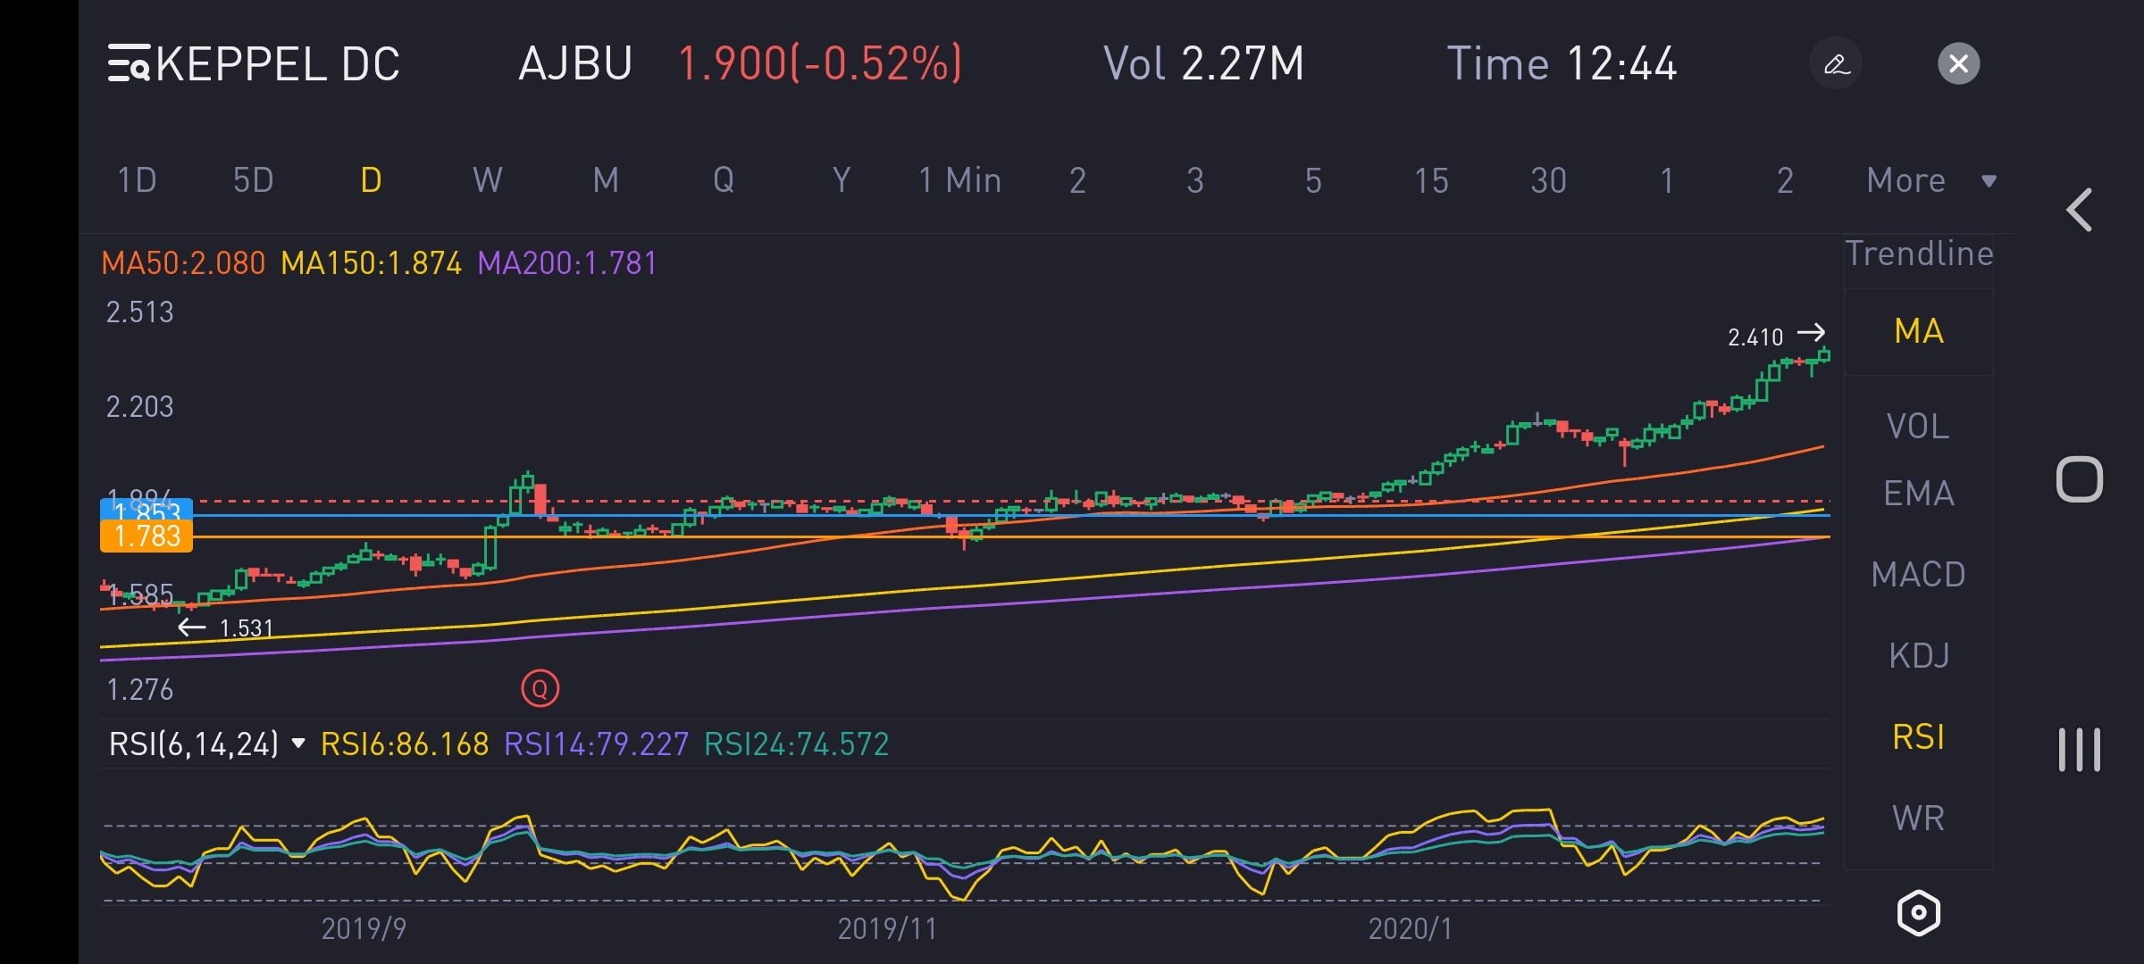Close the chart with X button
The height and width of the screenshot is (964, 2144).
pos(1958,63)
